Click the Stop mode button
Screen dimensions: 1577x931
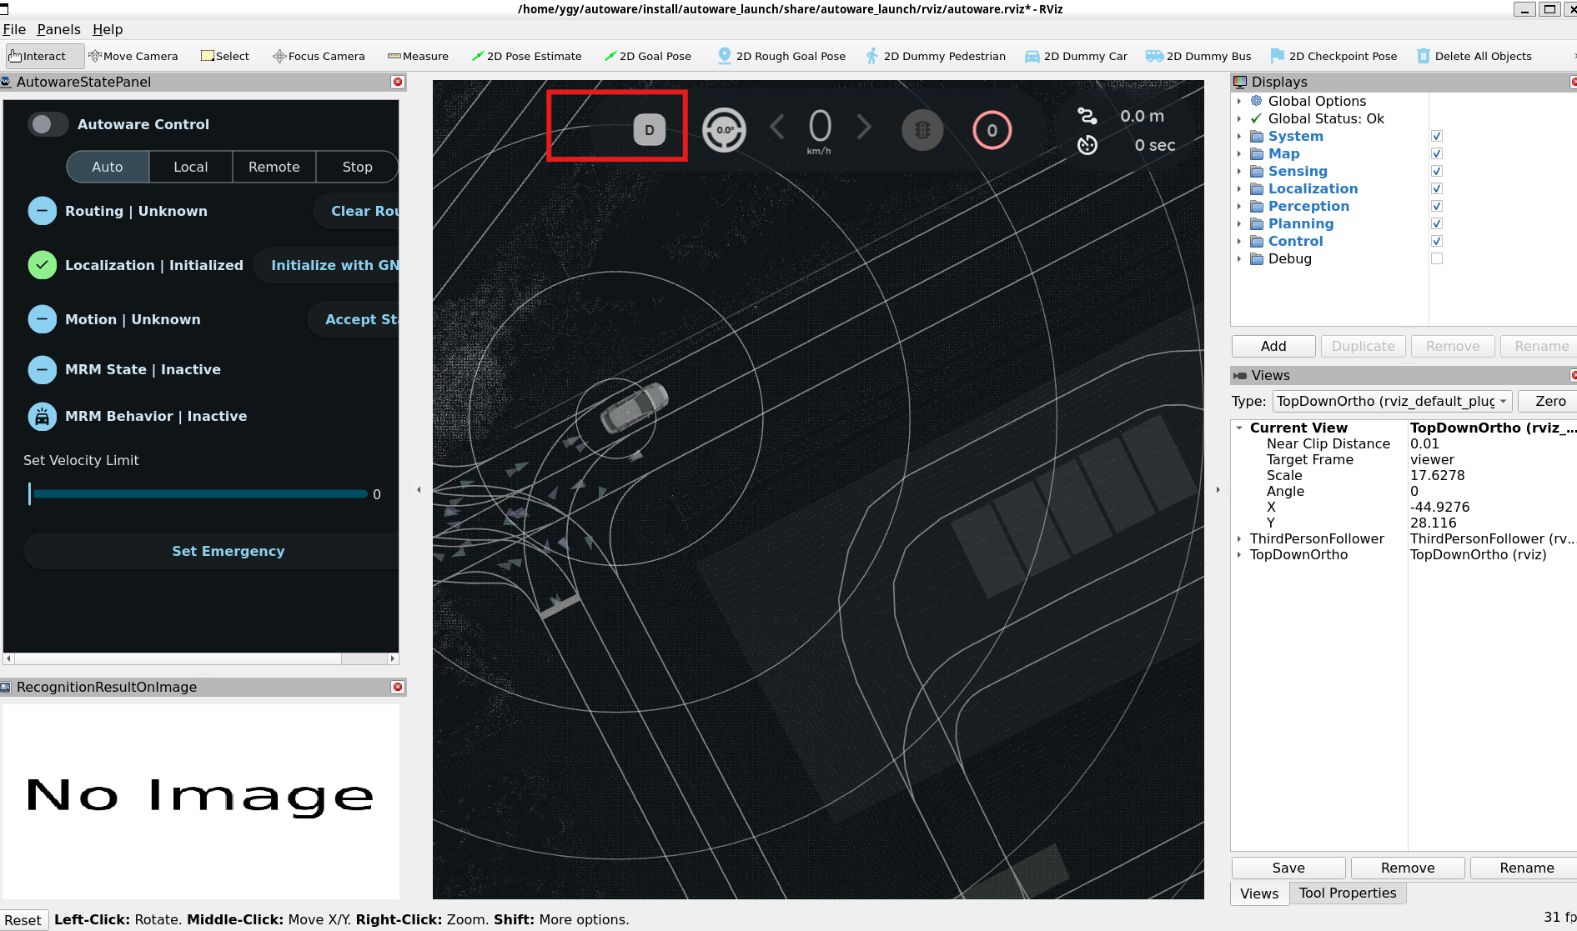pos(358,167)
